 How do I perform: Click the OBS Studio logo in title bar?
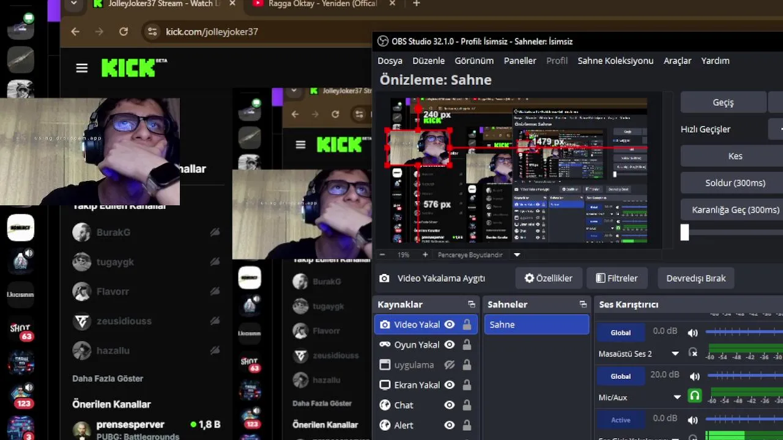click(x=383, y=42)
